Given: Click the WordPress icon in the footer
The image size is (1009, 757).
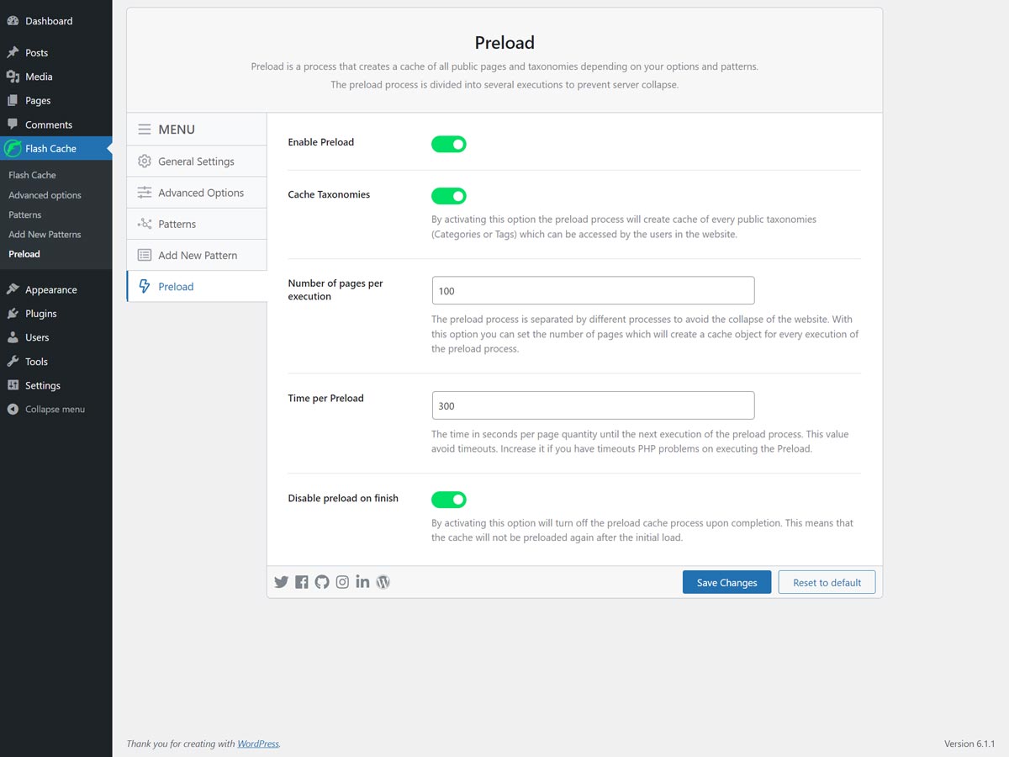Looking at the screenshot, I should click(x=383, y=581).
